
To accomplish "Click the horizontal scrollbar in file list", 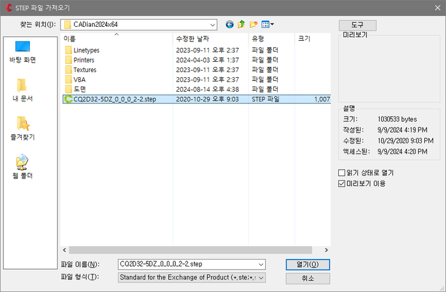I will (191, 250).
